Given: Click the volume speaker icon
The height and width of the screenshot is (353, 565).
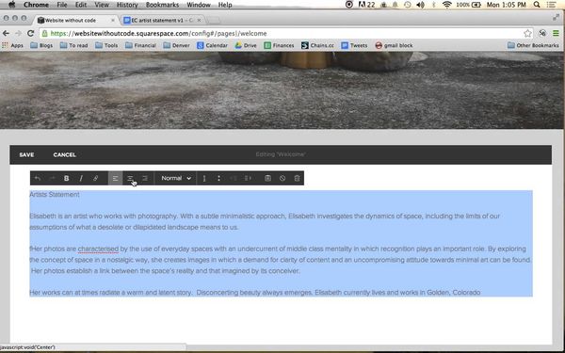Looking at the screenshot, I should (420, 5).
